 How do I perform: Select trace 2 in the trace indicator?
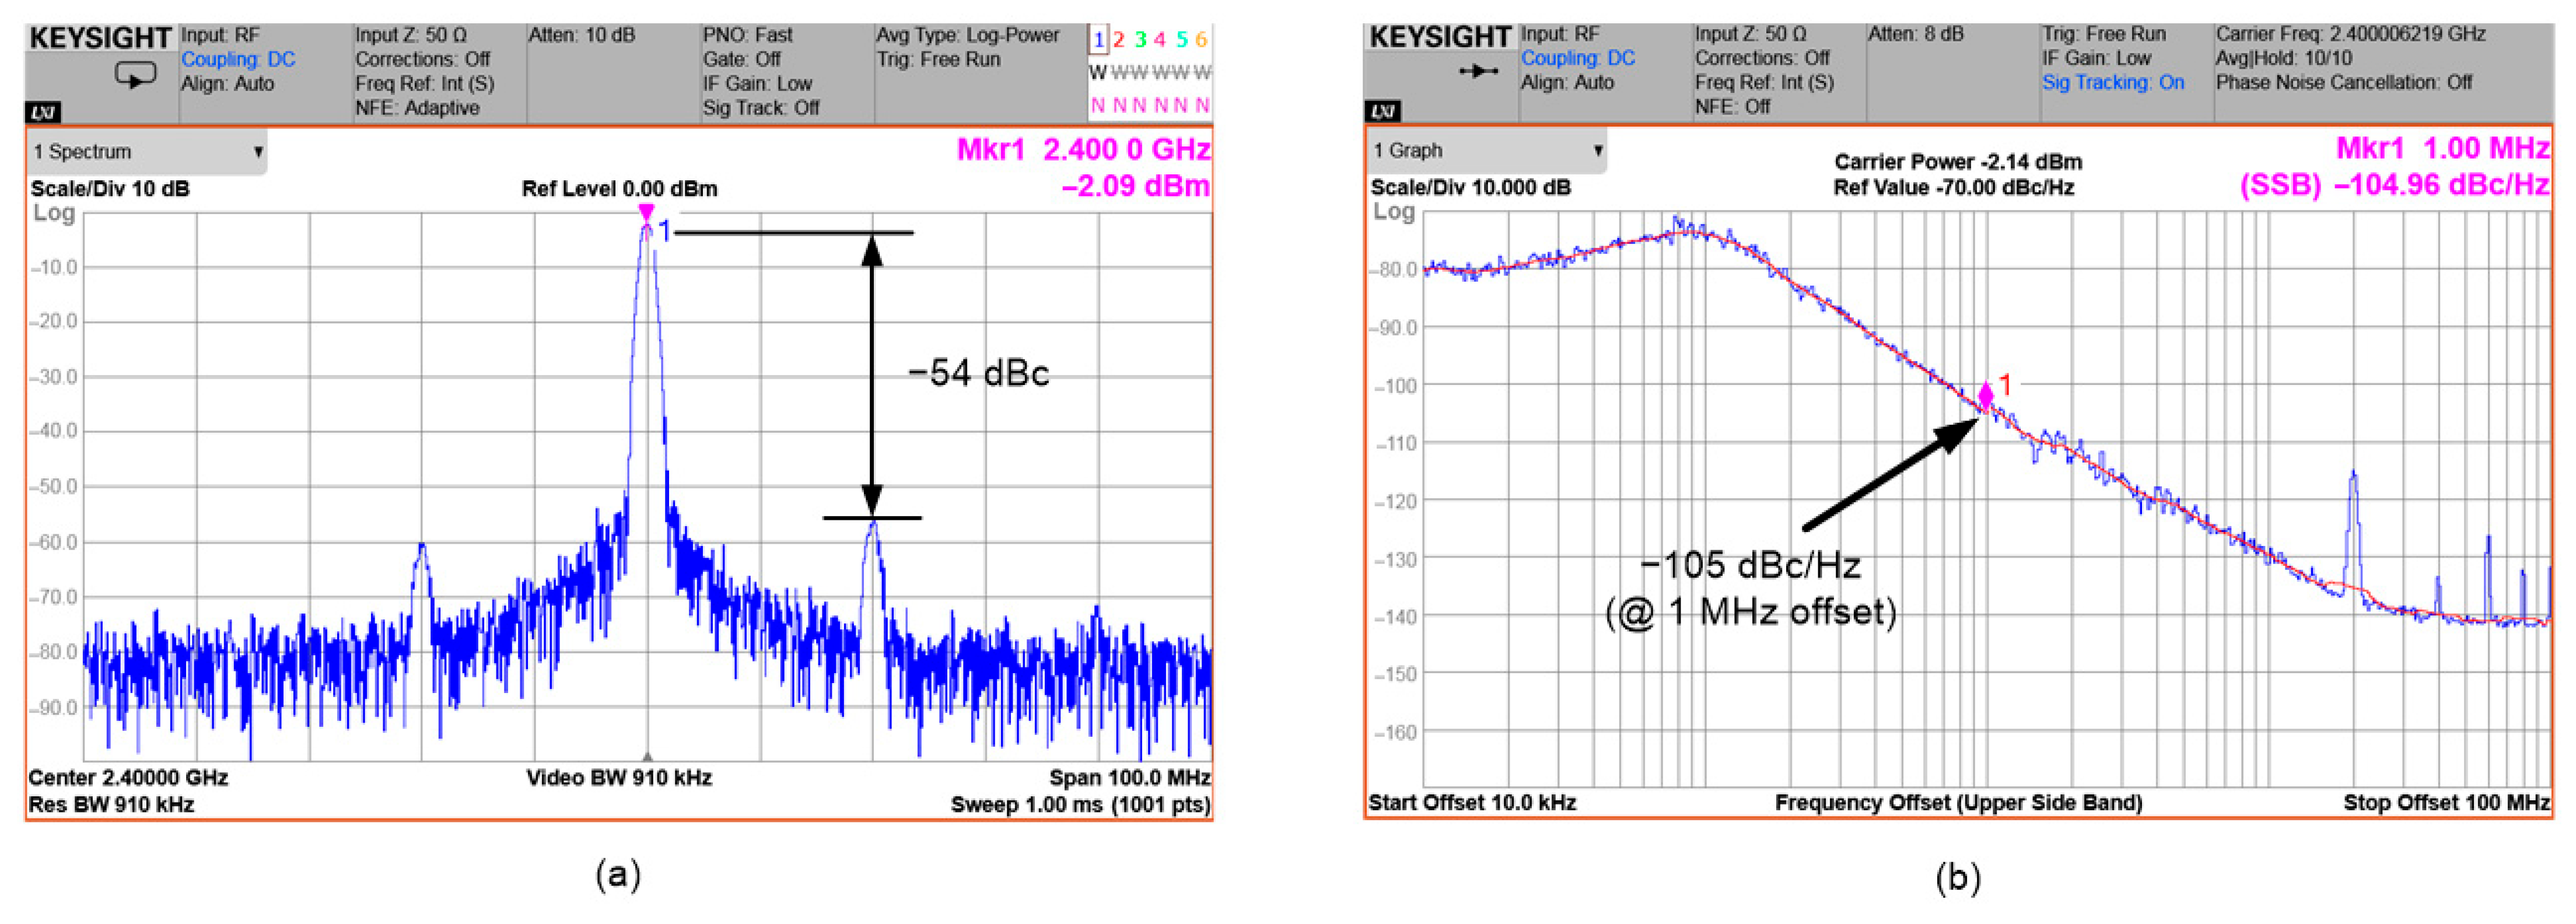[x=1119, y=40]
